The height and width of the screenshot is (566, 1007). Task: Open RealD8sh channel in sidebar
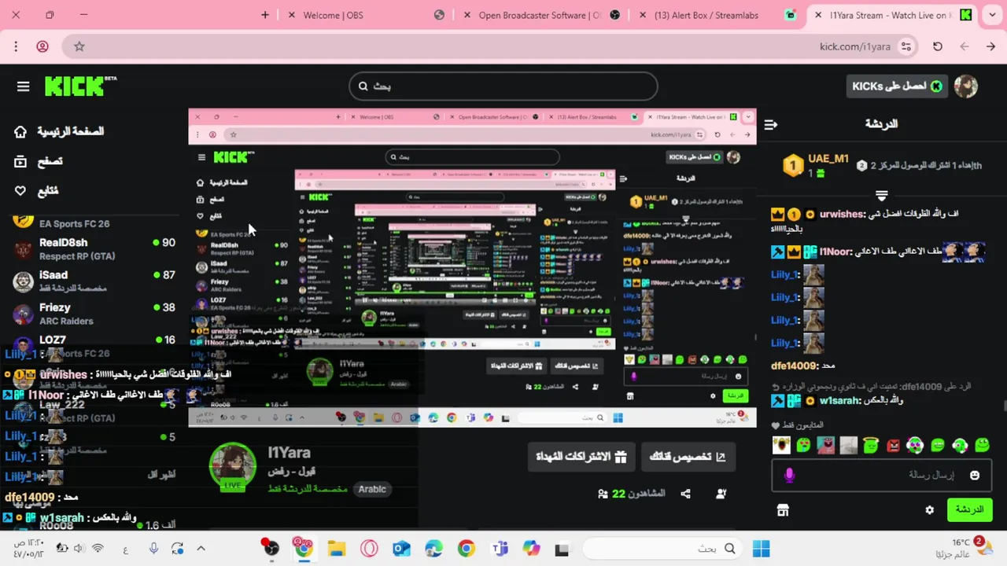pyautogui.click(x=94, y=249)
